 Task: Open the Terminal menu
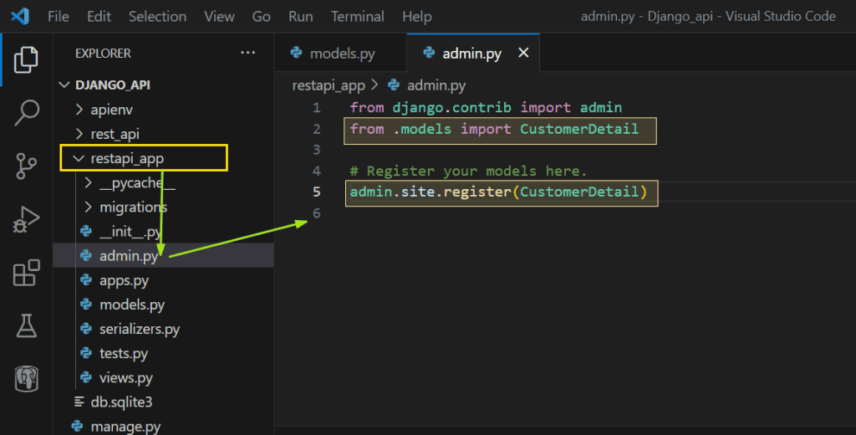click(358, 17)
